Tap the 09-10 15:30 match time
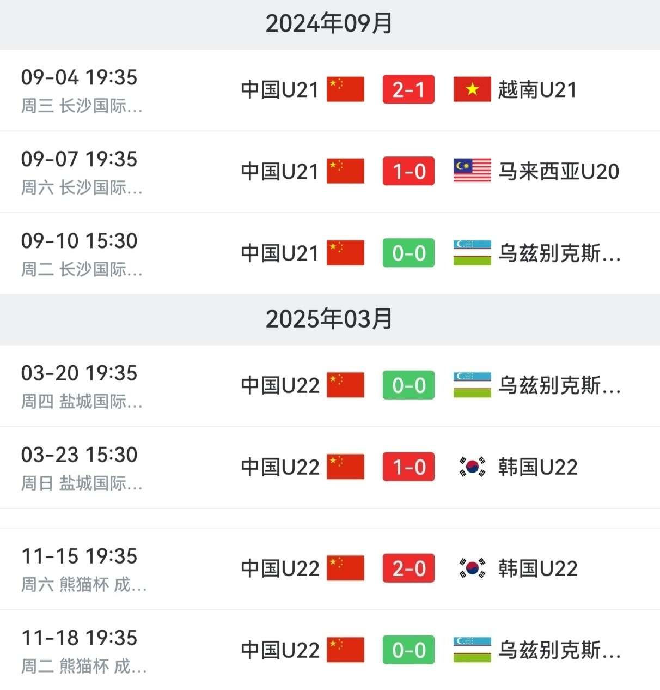The height and width of the screenshot is (690, 660). coord(80,241)
